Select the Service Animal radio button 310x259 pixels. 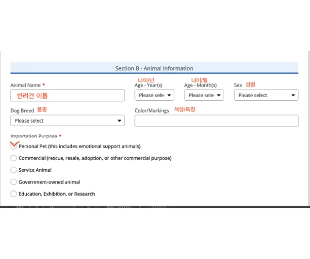click(14, 170)
